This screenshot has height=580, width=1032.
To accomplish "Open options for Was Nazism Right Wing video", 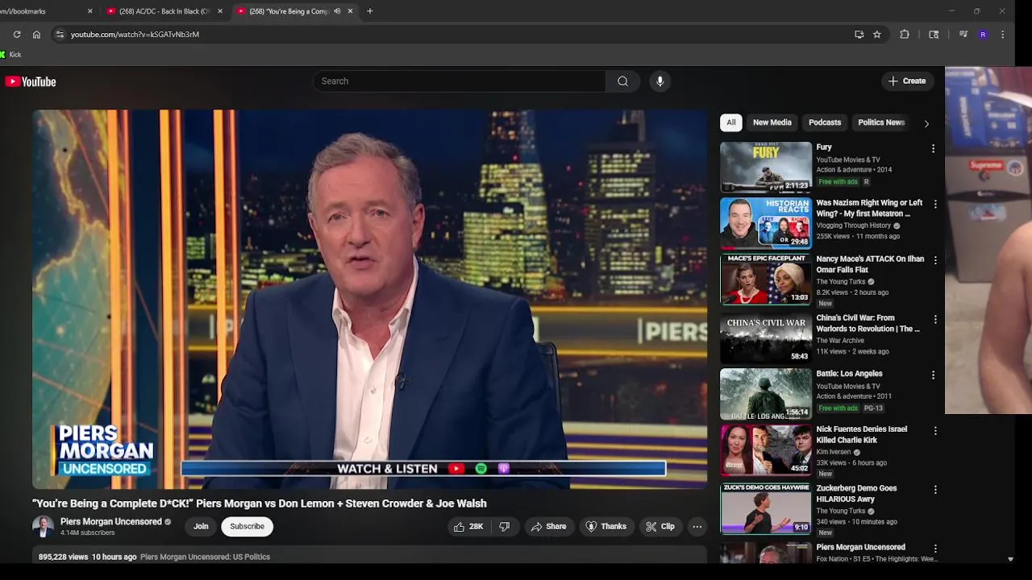I will coord(935,205).
